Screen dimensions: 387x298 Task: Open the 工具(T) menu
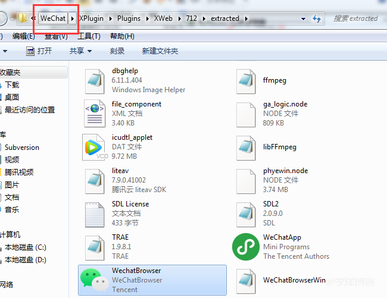tap(89, 37)
